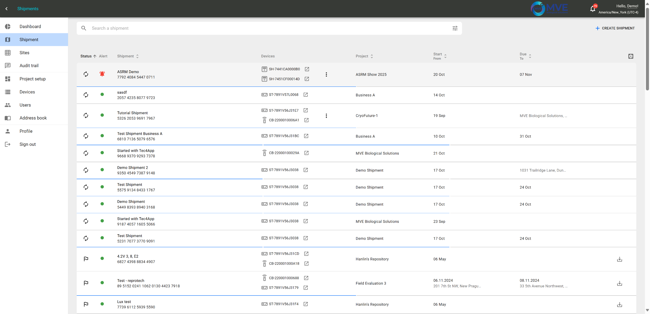This screenshot has height=314, width=650.
Task: Open table column settings icon
Action: pos(631,56)
